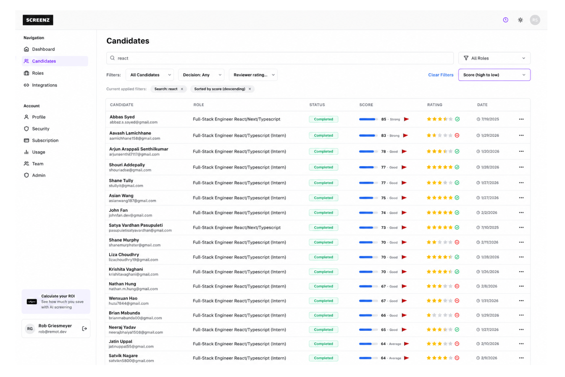This screenshot has width=565, height=377.
Task: Click the red reject icon for Aavash Lamichhane
Action: 457,136
